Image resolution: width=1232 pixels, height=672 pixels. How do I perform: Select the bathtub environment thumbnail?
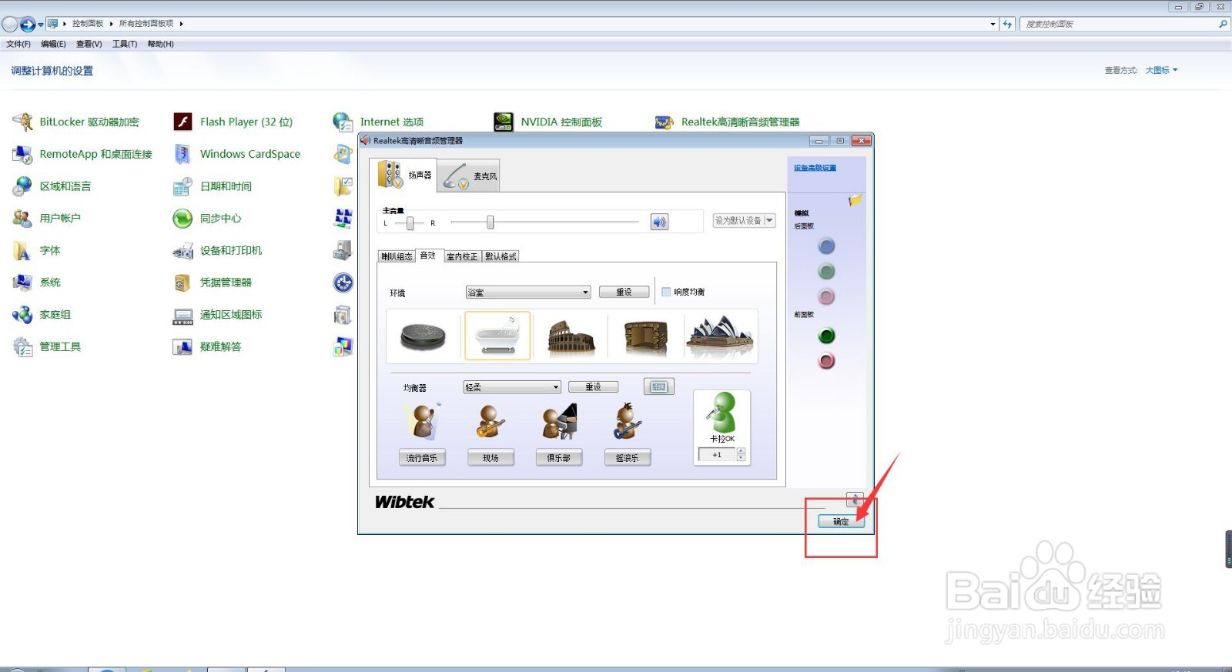[497, 336]
